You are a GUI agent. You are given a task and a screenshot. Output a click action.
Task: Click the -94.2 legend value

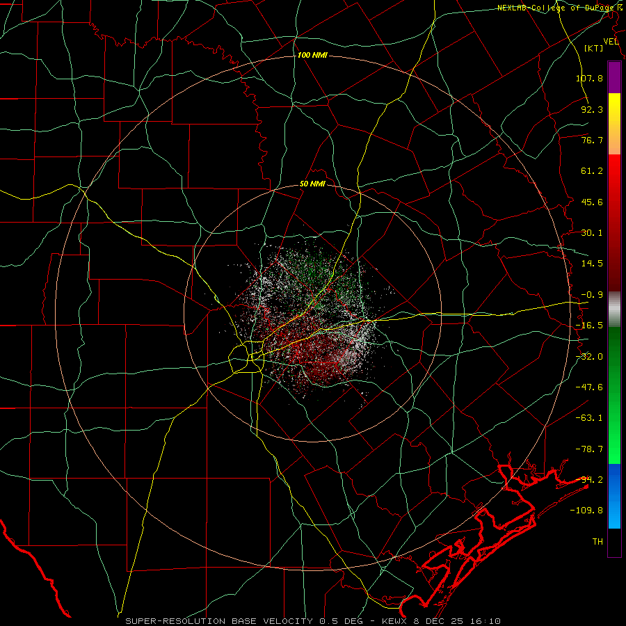pyautogui.click(x=589, y=480)
